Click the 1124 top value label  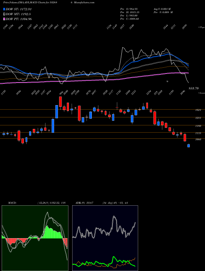pos(109,27)
